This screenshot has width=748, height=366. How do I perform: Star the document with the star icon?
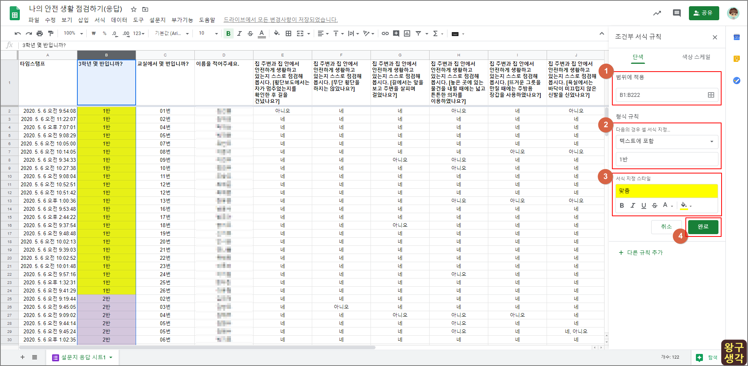[133, 9]
